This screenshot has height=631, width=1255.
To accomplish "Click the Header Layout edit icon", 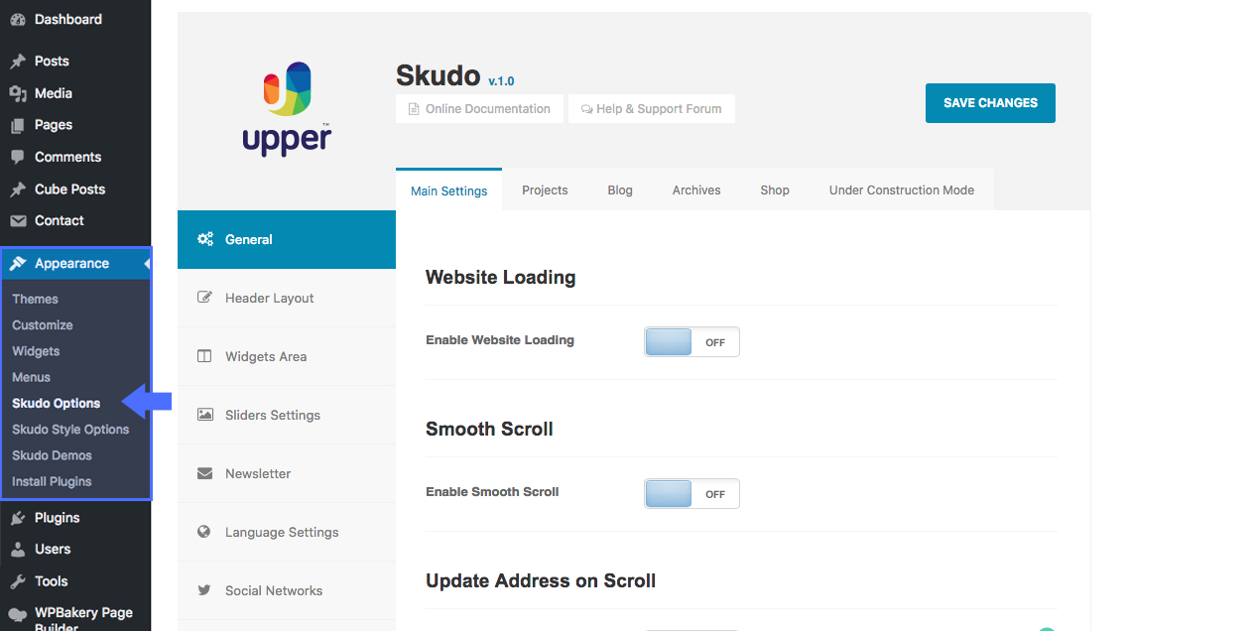I will tap(205, 298).
